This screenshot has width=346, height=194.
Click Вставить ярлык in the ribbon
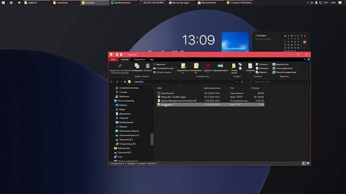[x=162, y=72]
